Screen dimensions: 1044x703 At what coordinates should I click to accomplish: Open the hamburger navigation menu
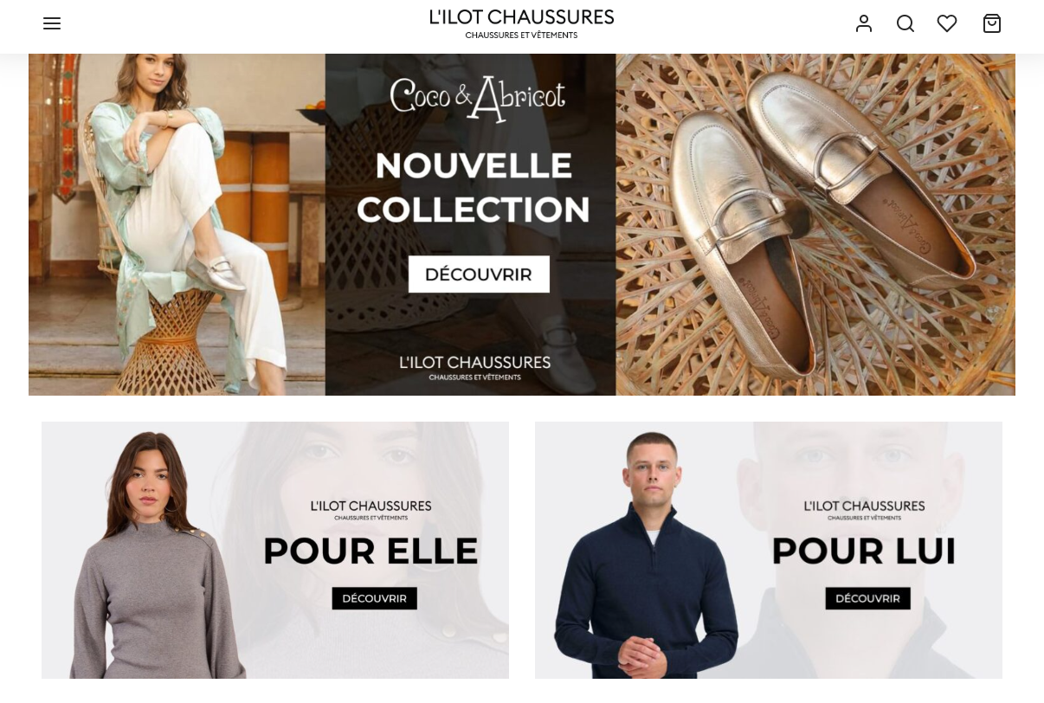click(52, 23)
